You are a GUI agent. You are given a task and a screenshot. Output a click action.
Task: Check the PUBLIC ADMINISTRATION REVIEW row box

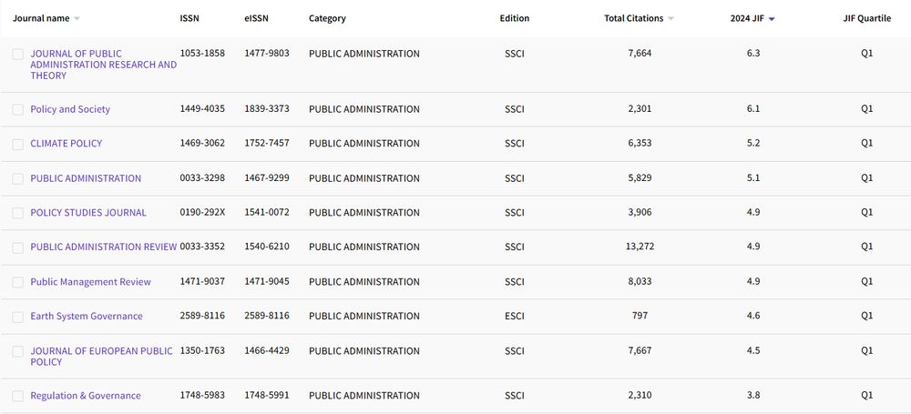tap(17, 248)
